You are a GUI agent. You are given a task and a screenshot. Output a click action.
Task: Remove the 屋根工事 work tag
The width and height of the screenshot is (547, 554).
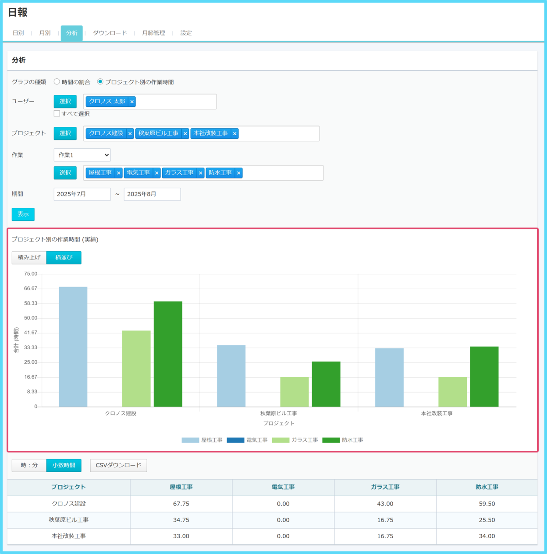(119, 173)
